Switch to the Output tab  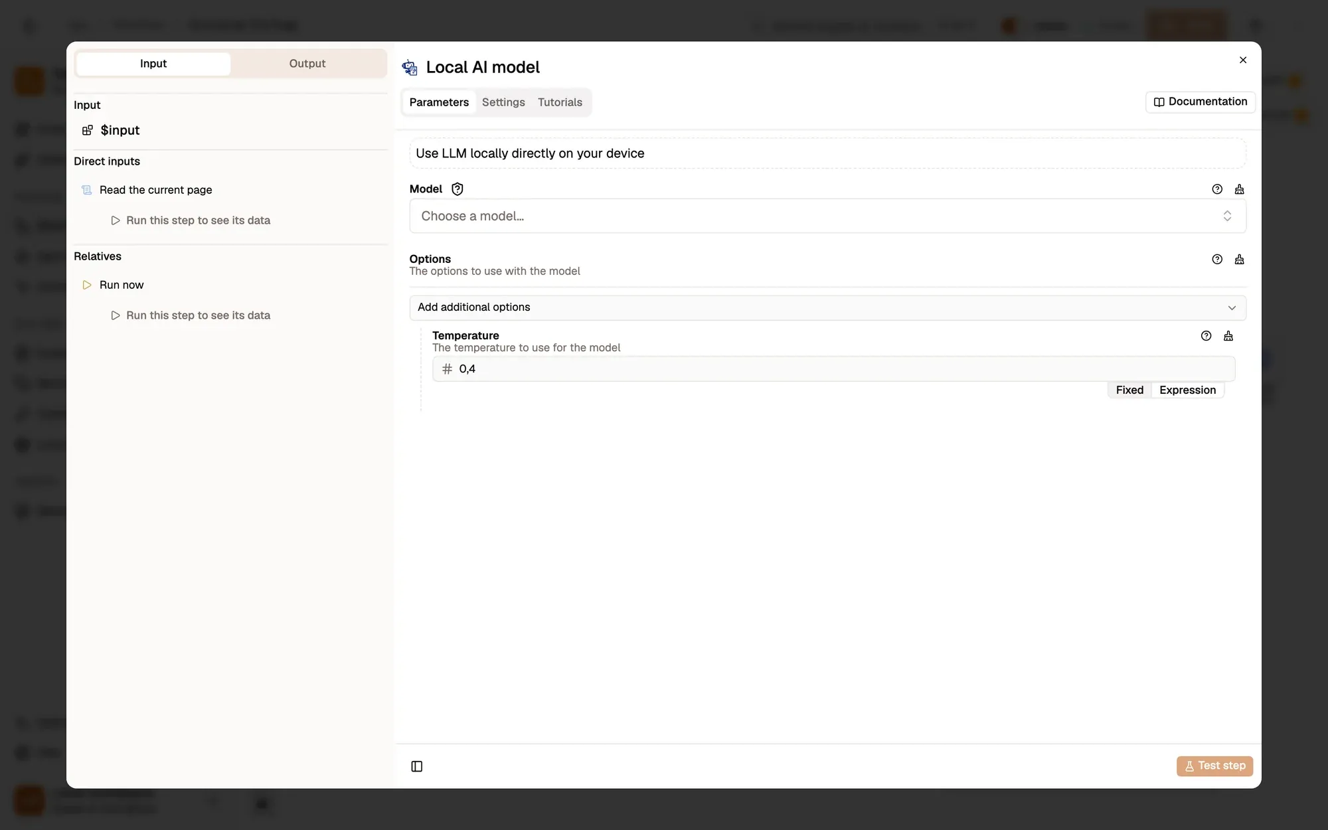pyautogui.click(x=307, y=64)
